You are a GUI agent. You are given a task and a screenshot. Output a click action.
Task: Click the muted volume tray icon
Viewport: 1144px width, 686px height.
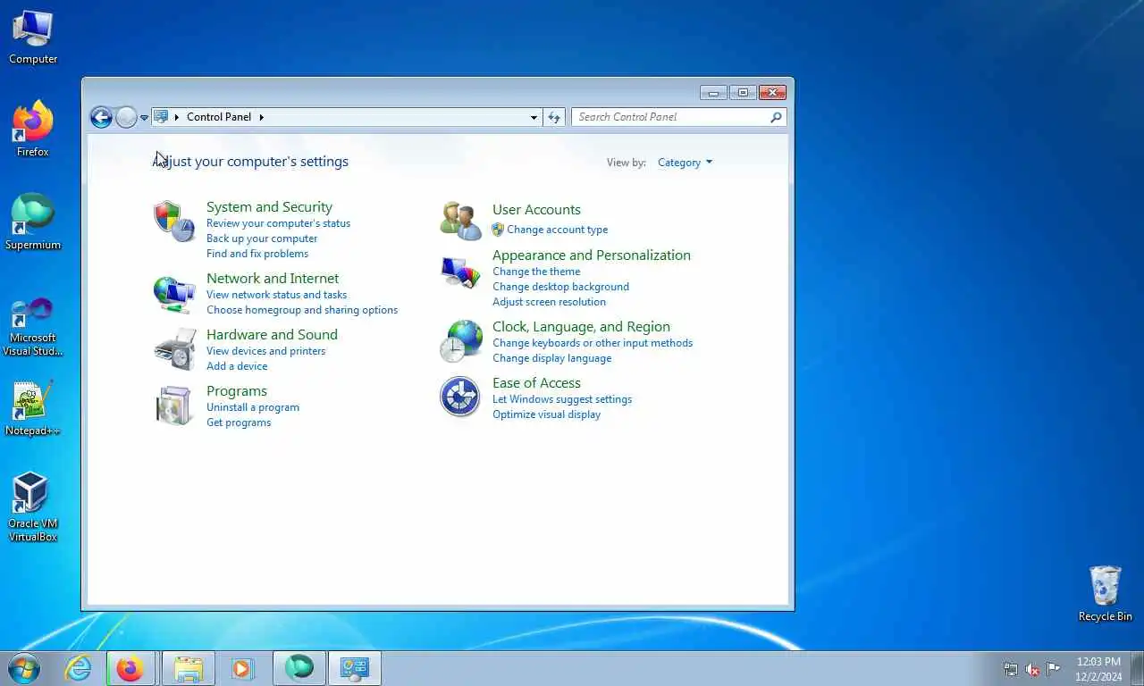[x=1032, y=669]
